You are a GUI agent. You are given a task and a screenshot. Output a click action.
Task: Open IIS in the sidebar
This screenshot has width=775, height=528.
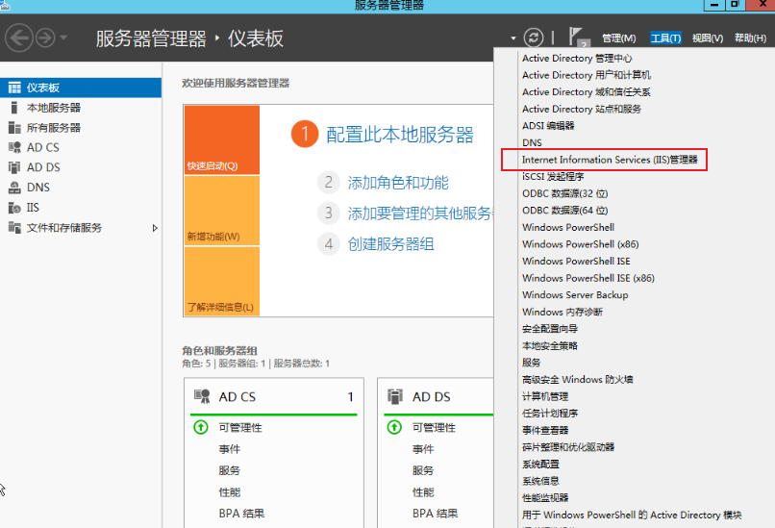click(81, 208)
